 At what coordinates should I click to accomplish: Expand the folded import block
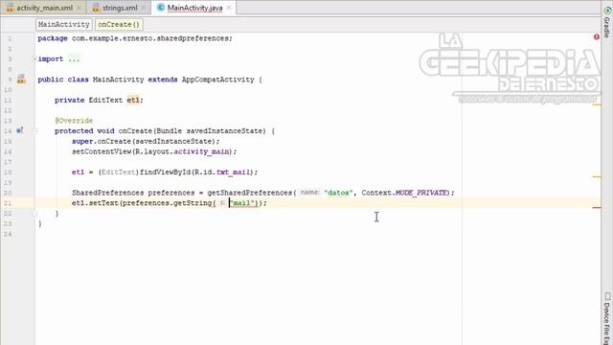click(34, 59)
